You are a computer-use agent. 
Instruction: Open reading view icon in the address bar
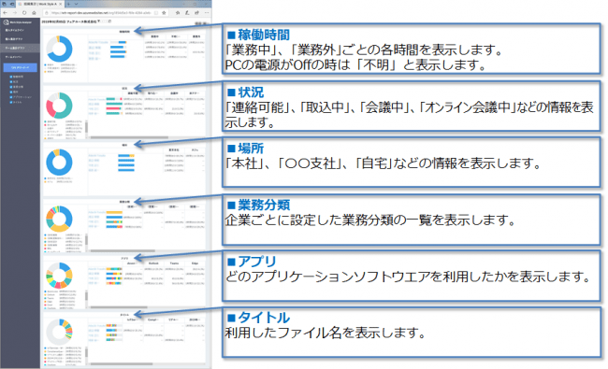pyautogui.click(x=156, y=13)
